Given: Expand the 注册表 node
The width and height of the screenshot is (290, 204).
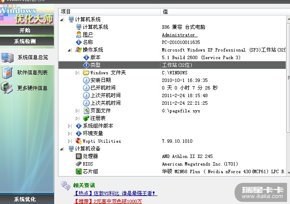Looking at the screenshot, I should [77, 118].
